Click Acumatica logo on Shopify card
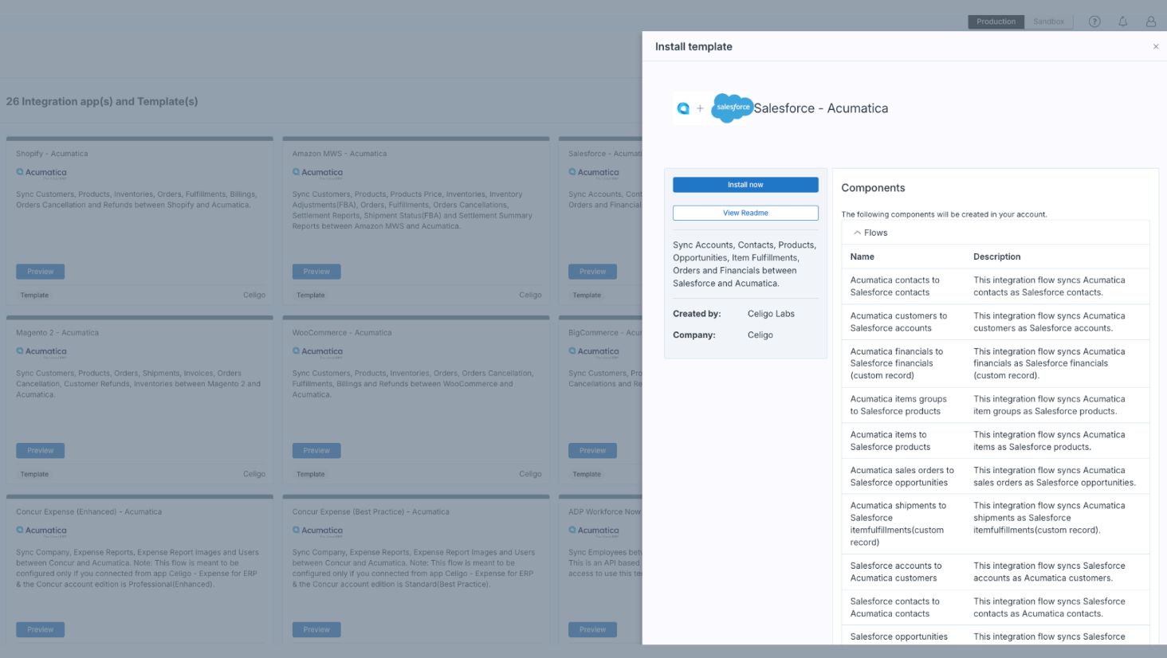The image size is (1167, 658). pos(41,173)
